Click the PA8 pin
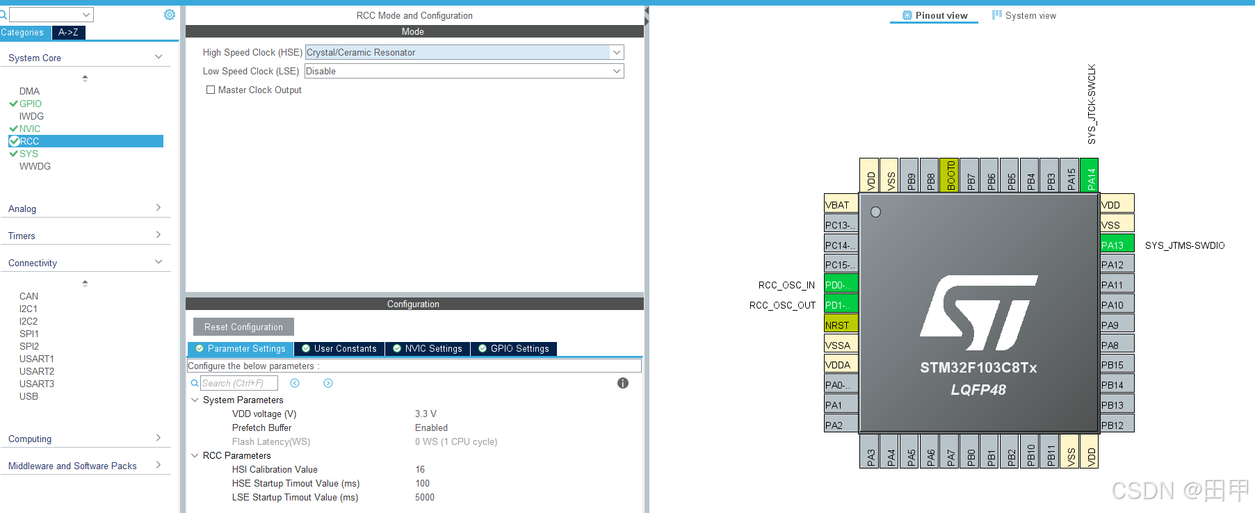1255x513 pixels. pyautogui.click(x=1117, y=345)
